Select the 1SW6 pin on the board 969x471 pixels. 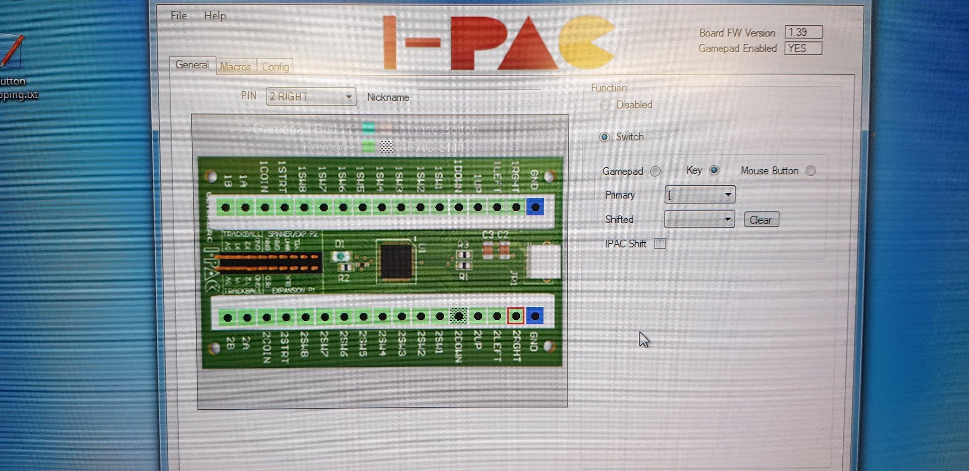point(343,207)
